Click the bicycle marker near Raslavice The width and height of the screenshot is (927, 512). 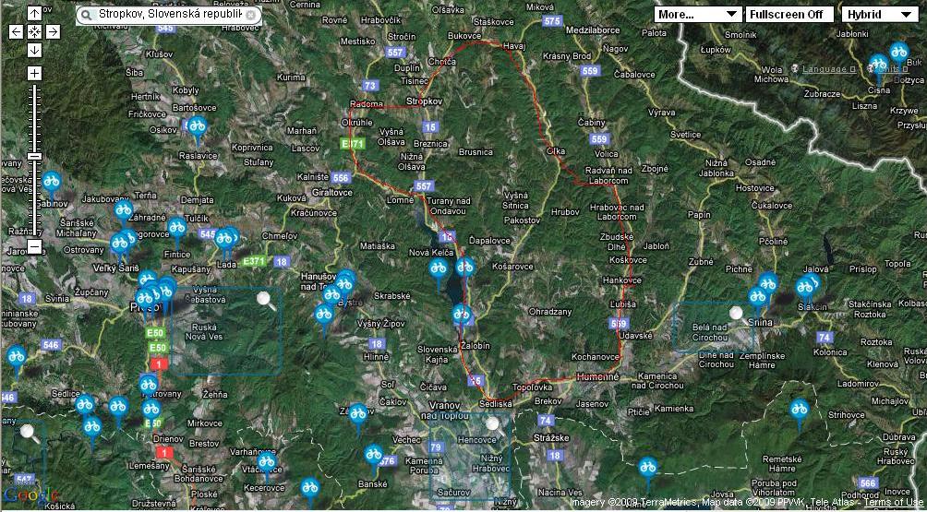tap(197, 128)
